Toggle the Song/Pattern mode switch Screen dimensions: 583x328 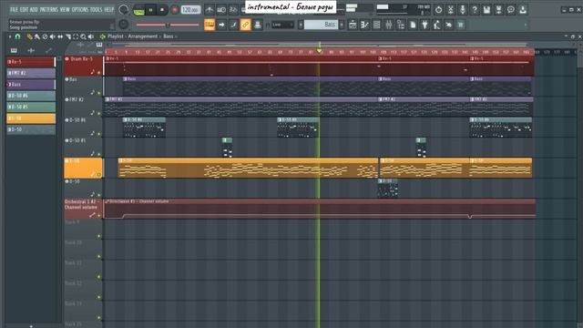138,10
